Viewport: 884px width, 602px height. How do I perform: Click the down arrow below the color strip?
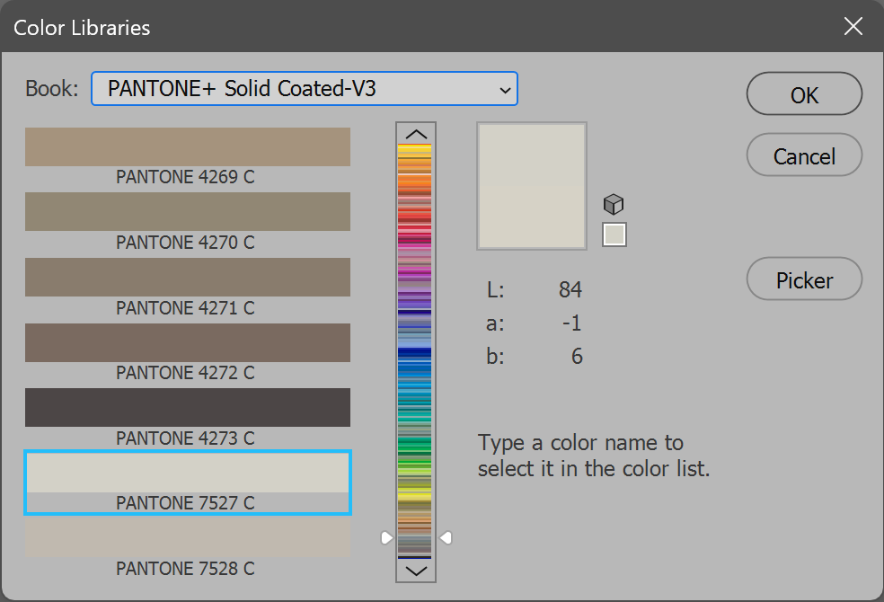pos(416,571)
